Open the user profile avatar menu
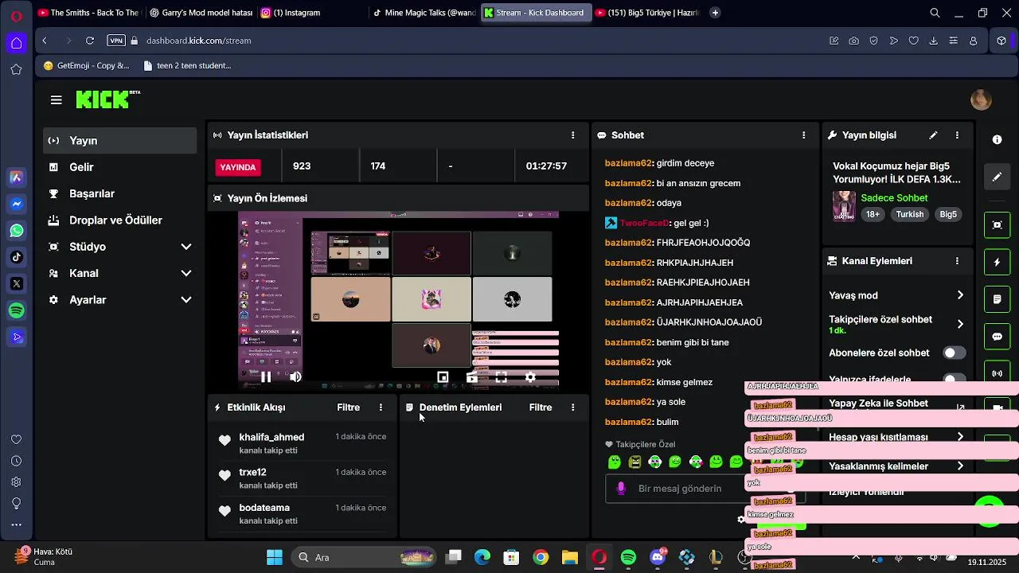1019x573 pixels. click(981, 99)
